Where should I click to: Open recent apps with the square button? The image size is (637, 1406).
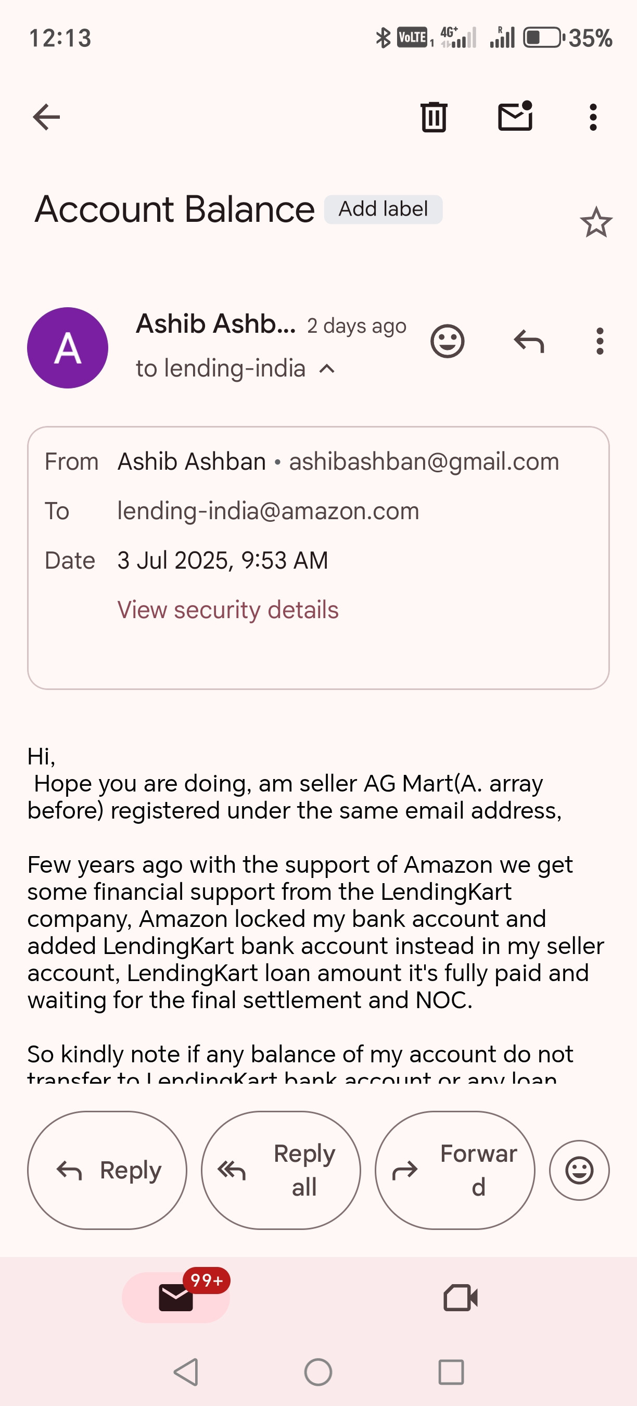coord(451,1372)
